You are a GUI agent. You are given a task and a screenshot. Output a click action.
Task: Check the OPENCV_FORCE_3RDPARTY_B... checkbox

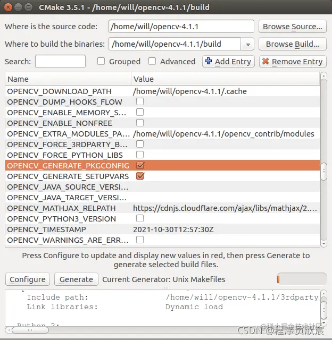click(140, 144)
